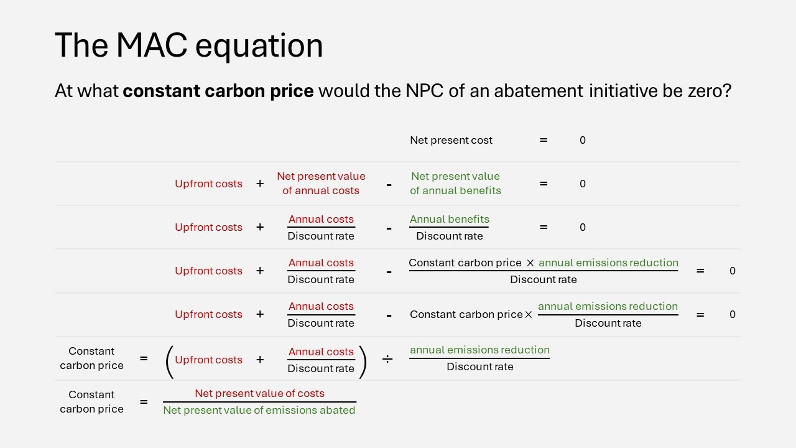
Task: Click the closing parenthesis before the division sign
Action: (x=363, y=361)
